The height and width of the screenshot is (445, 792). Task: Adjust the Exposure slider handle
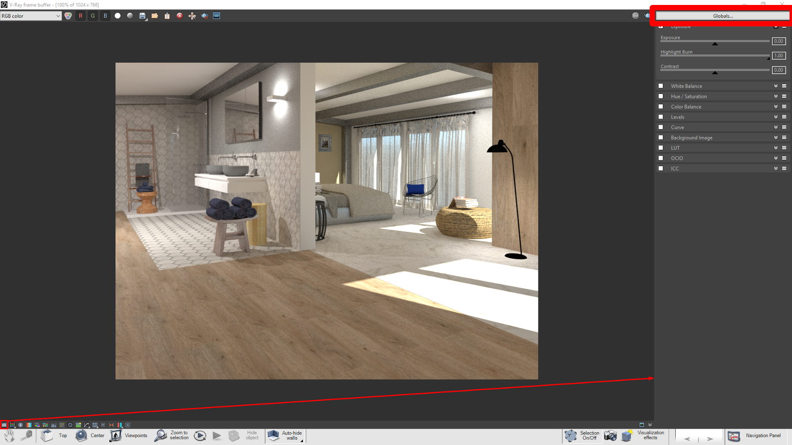[714, 44]
